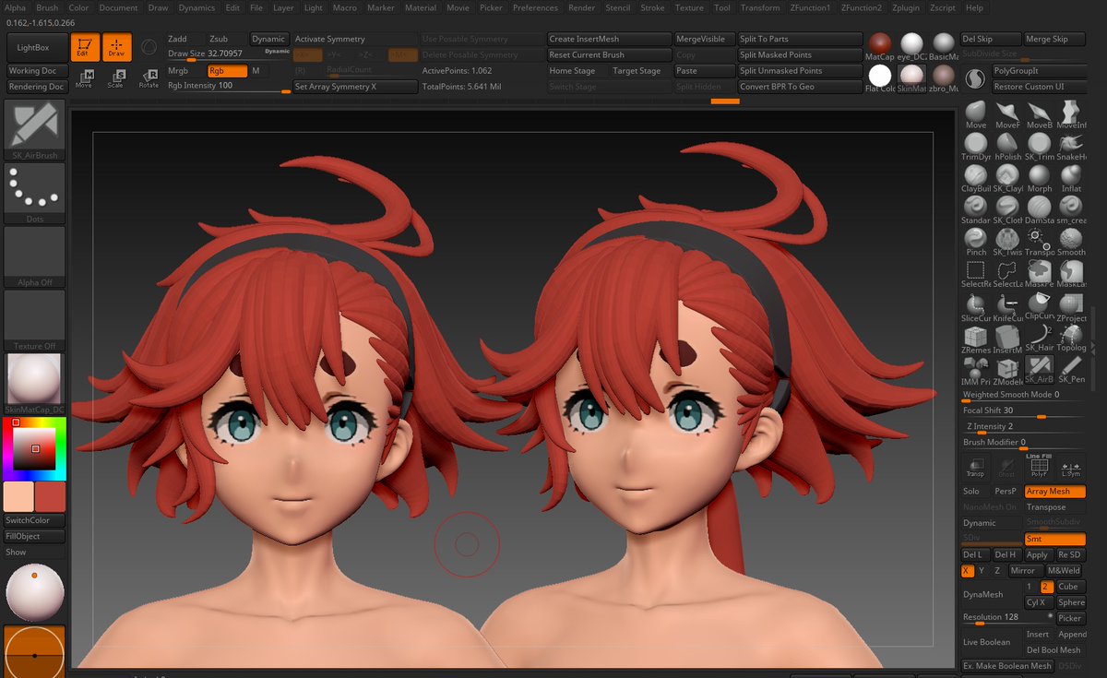Open the Preferences menu
Viewport: 1107px width, 678px height.
(535, 7)
